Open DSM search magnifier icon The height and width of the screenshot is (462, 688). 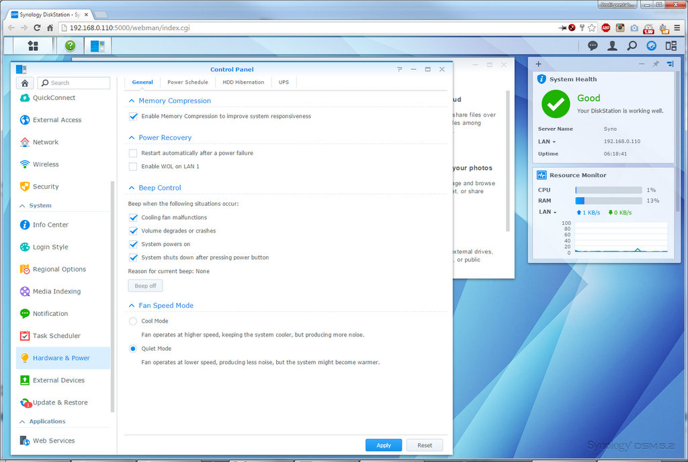click(632, 46)
